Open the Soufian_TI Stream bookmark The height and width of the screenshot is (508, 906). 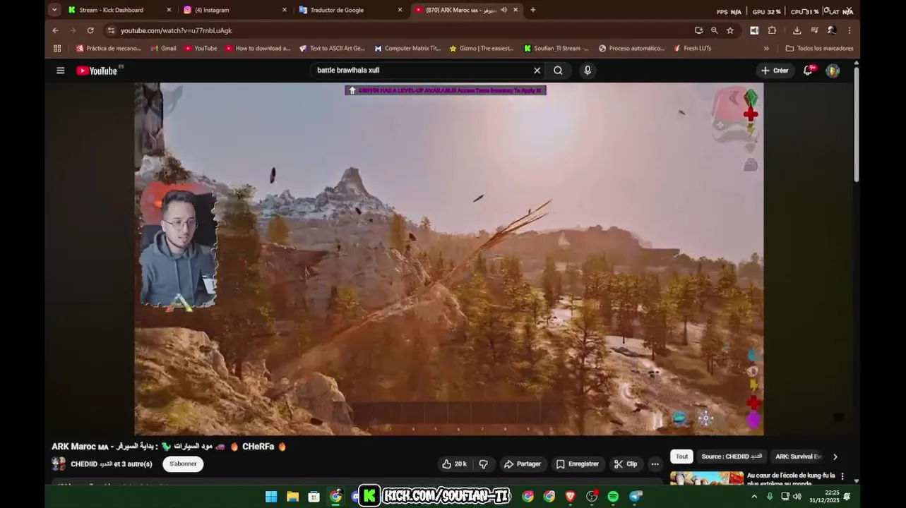click(556, 49)
